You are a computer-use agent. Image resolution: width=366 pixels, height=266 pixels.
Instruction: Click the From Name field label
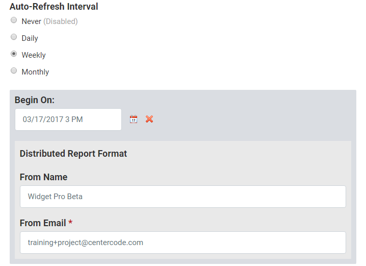[44, 177]
